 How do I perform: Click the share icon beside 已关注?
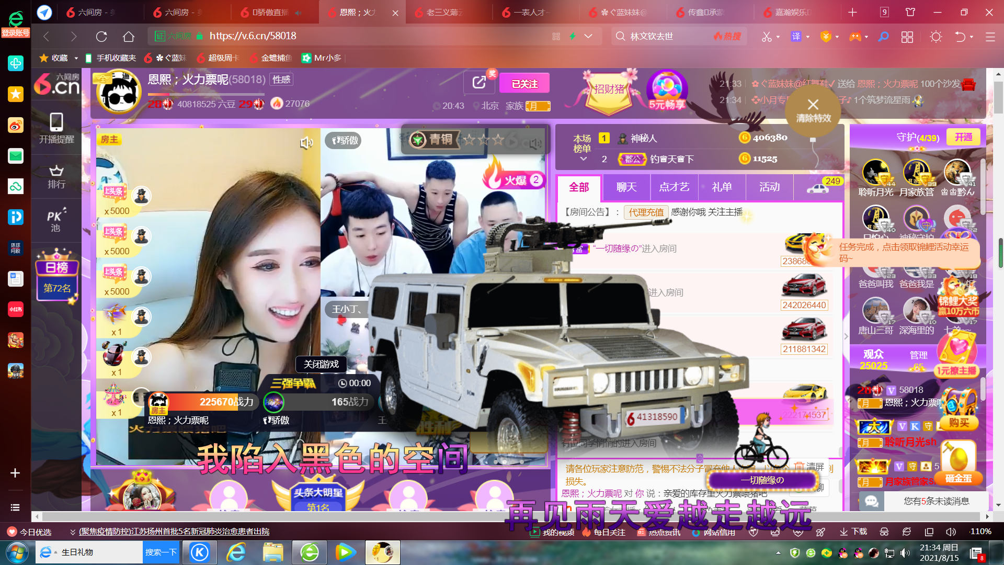click(479, 83)
